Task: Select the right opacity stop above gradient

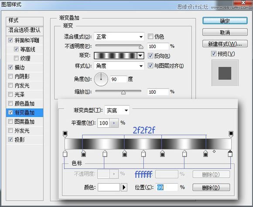Action: 231,134
